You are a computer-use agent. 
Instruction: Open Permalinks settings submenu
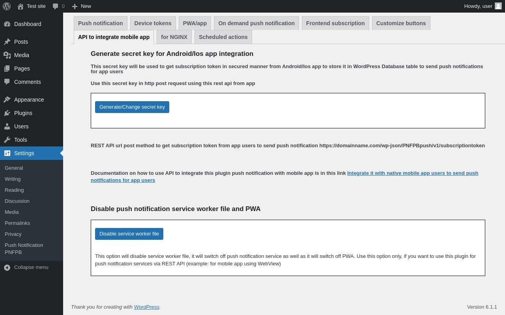tap(17, 223)
